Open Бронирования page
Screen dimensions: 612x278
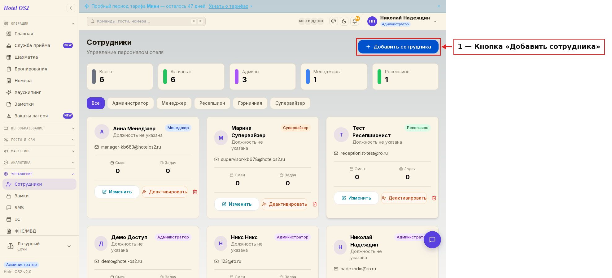pyautogui.click(x=39, y=69)
